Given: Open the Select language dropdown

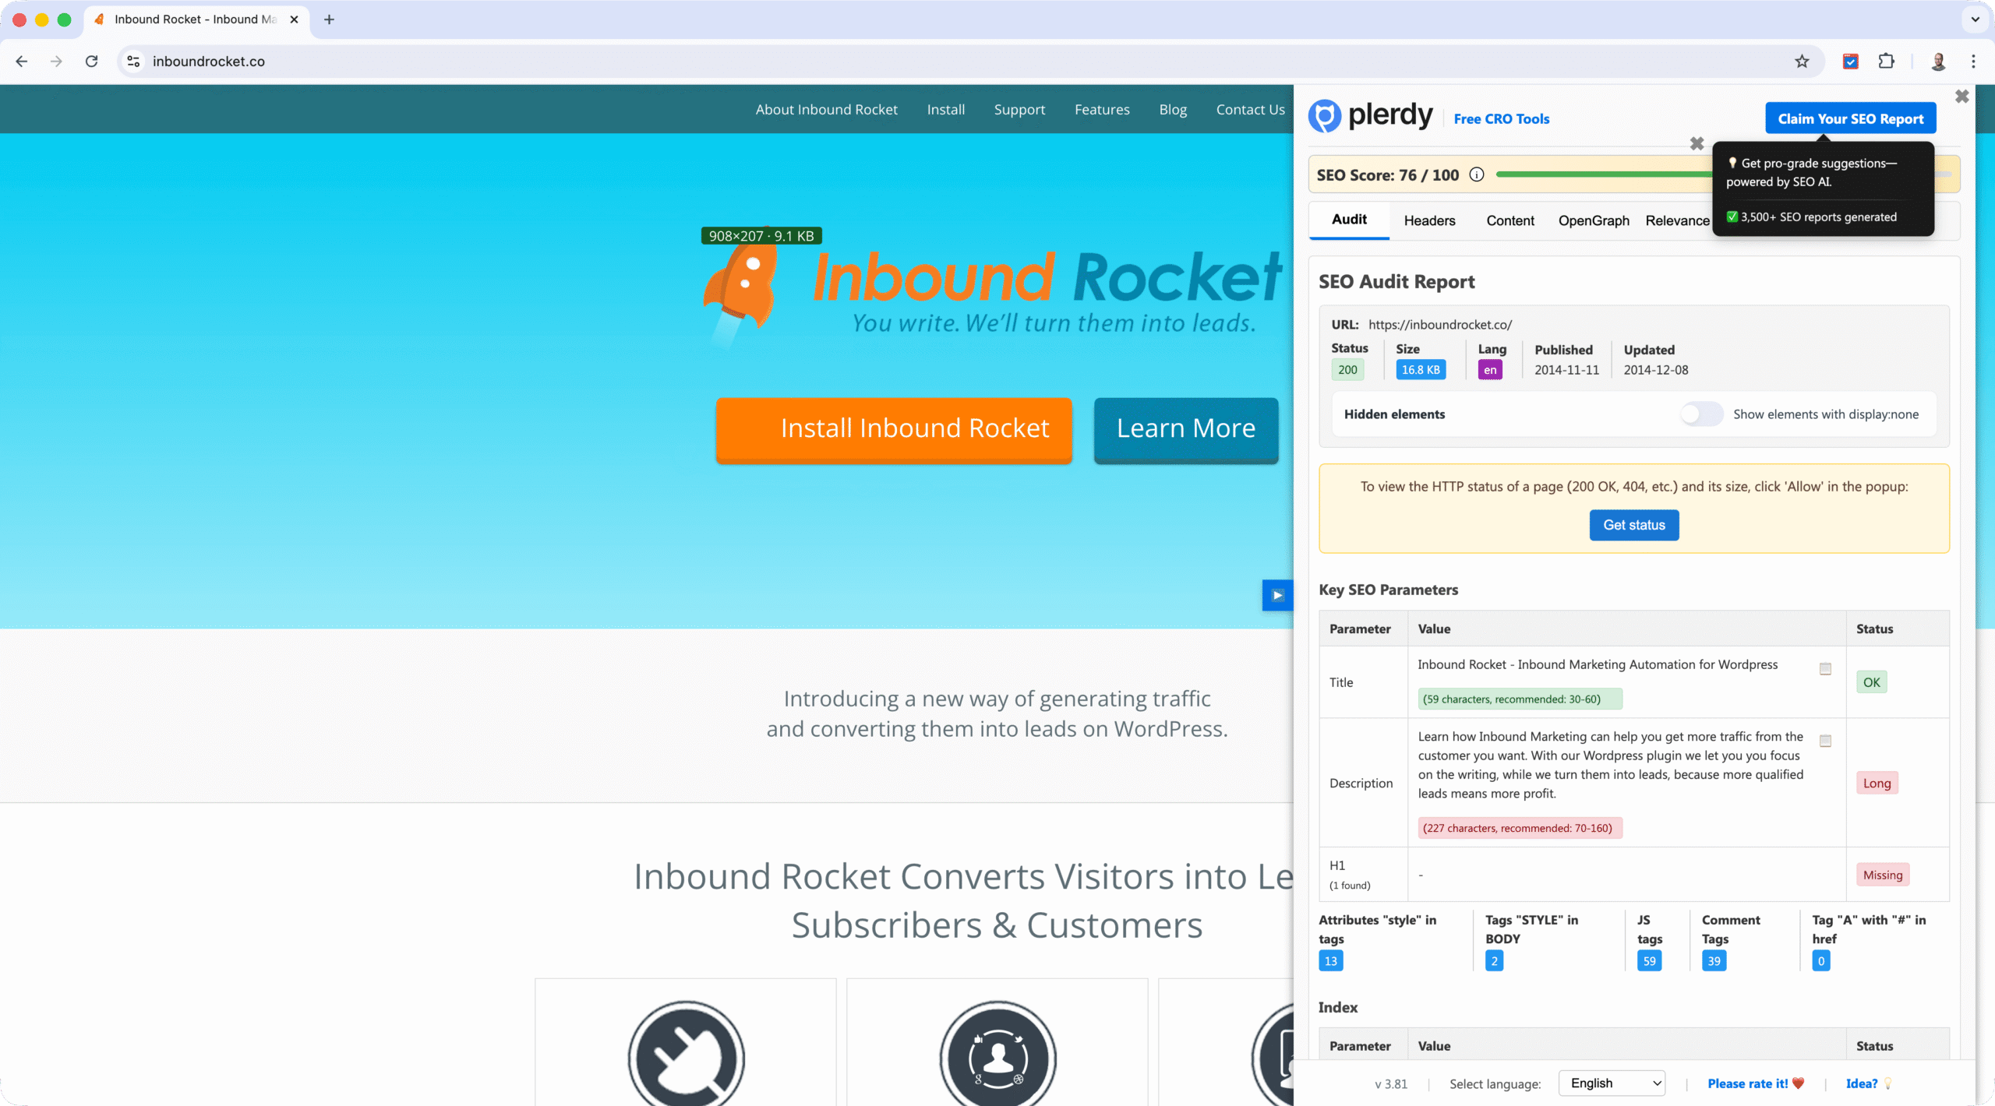Looking at the screenshot, I should point(1612,1083).
